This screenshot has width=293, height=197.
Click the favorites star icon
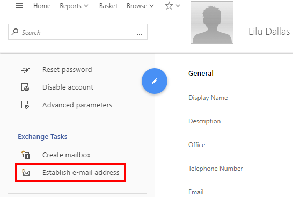point(169,6)
